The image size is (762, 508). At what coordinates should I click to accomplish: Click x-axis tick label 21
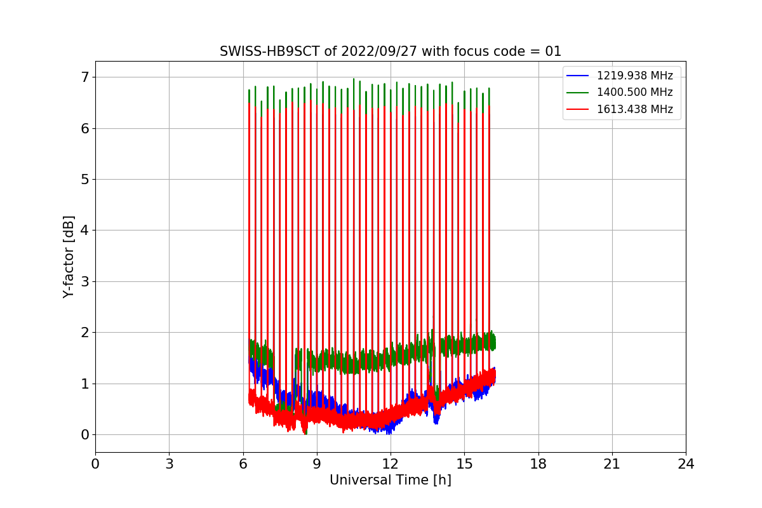(612, 464)
